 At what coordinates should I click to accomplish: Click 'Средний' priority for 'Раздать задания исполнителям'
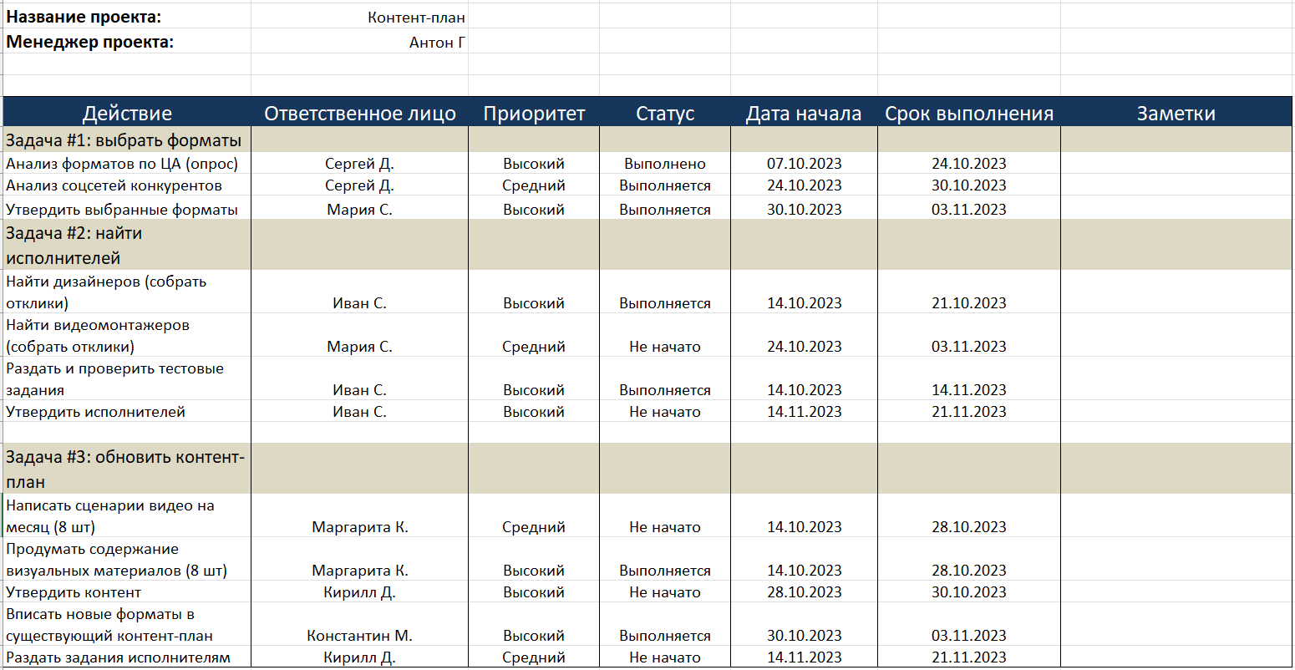[x=534, y=657]
